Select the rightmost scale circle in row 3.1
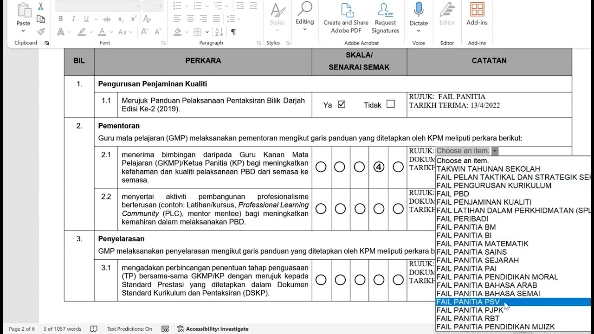The width and height of the screenshot is (594, 334). point(398,280)
